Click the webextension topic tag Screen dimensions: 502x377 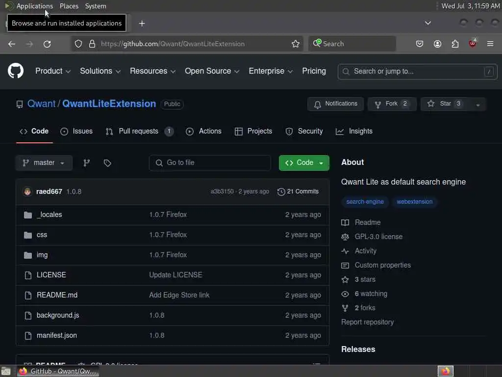415,202
